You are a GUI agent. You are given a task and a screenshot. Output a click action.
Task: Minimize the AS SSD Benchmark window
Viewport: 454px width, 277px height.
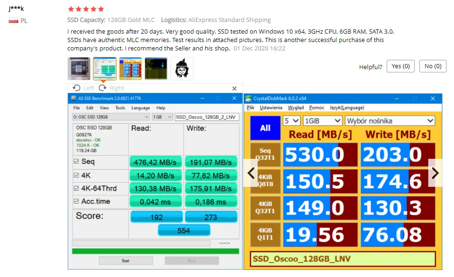(x=202, y=98)
